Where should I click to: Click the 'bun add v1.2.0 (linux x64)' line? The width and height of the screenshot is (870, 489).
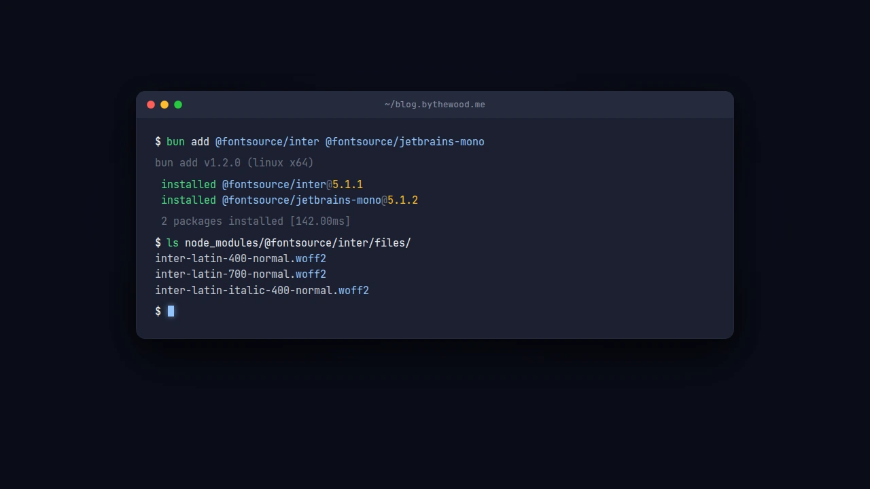pyautogui.click(x=234, y=163)
